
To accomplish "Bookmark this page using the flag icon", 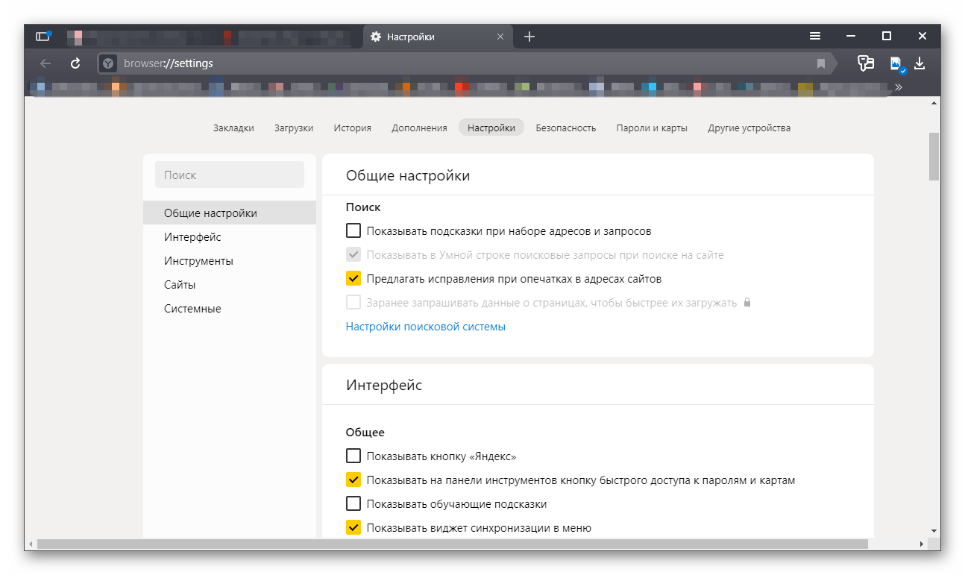I will 821,63.
